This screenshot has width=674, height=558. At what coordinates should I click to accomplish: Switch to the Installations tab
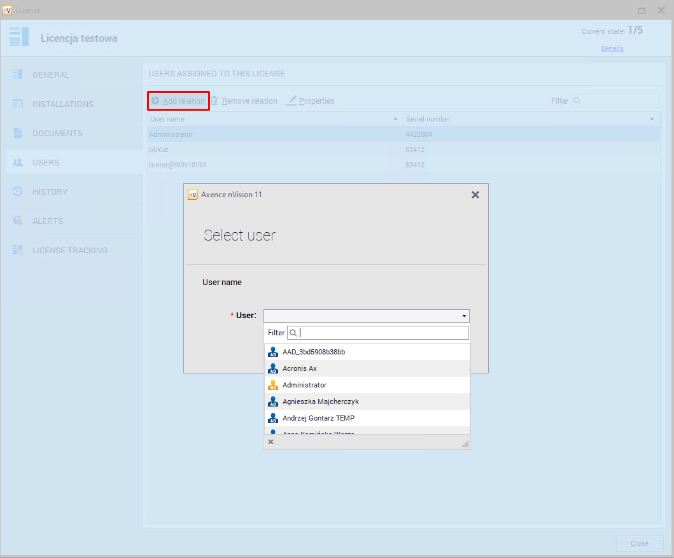pos(62,104)
